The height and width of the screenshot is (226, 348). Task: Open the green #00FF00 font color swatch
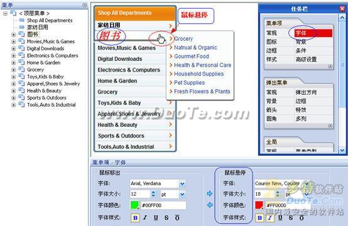pos(134,205)
